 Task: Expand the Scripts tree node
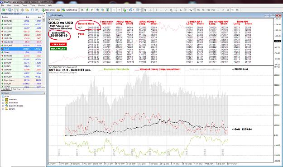(x=3, y=109)
